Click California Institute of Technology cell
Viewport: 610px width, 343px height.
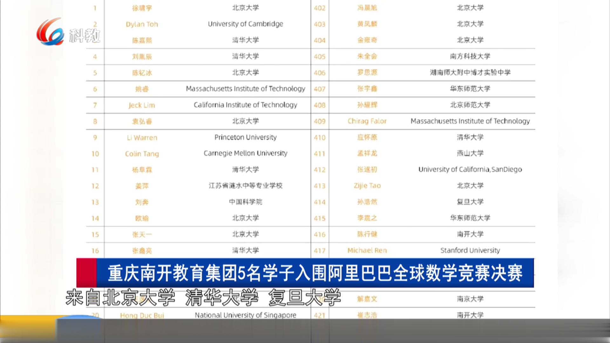tap(245, 105)
